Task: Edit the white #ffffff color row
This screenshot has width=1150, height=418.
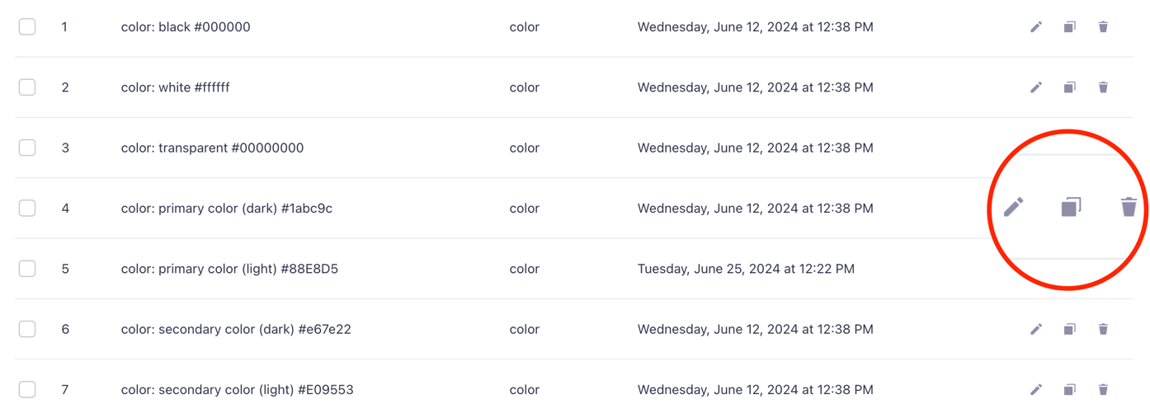Action: point(1036,87)
